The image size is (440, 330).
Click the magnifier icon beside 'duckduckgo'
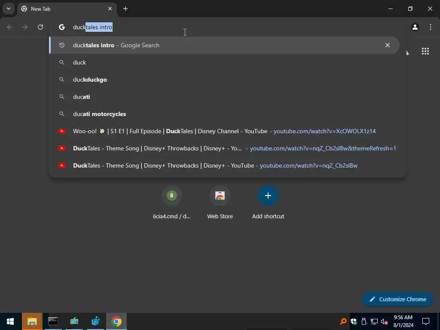[x=62, y=79]
